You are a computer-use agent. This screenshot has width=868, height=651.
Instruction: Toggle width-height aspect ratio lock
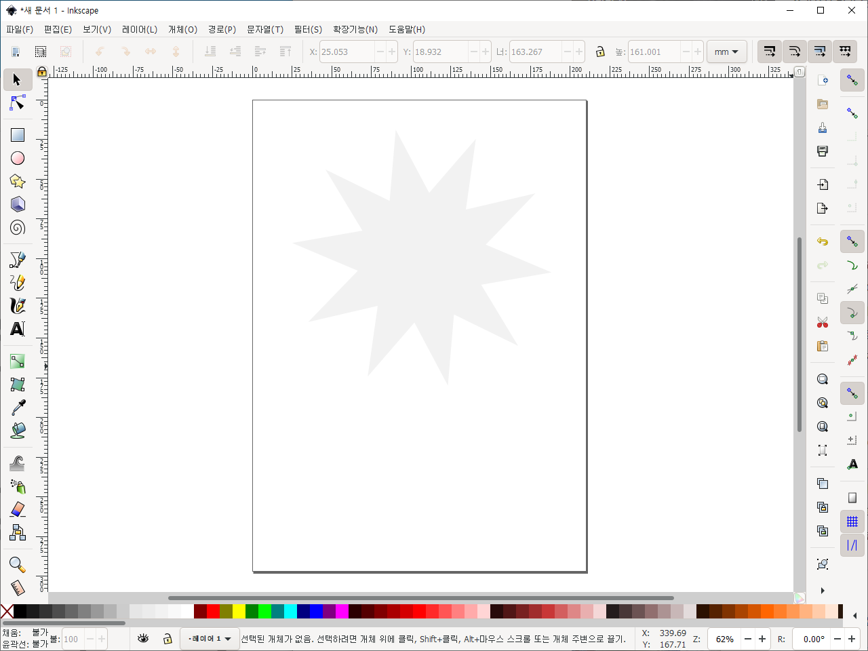coord(599,52)
